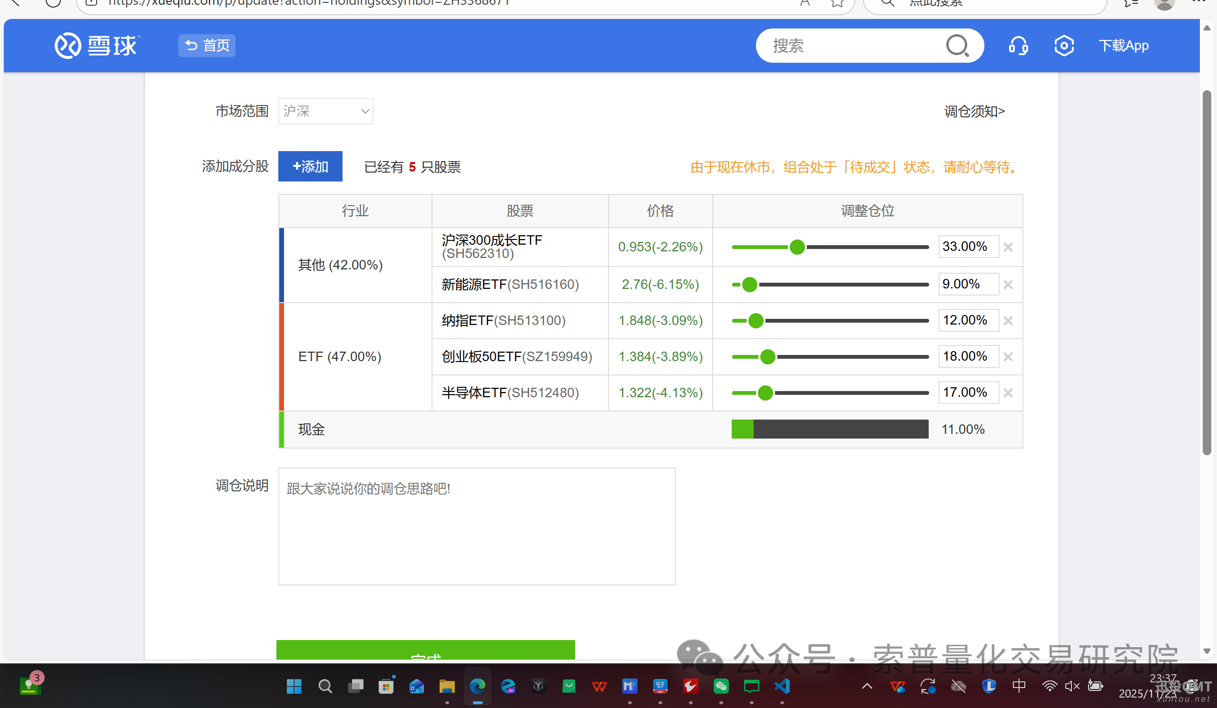Image resolution: width=1217 pixels, height=708 pixels.
Task: Delete the 纳指ETF row using its X
Action: click(x=1008, y=321)
